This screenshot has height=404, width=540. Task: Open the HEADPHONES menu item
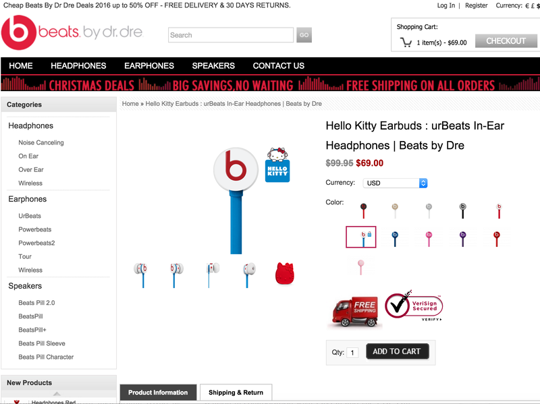pyautogui.click(x=78, y=65)
